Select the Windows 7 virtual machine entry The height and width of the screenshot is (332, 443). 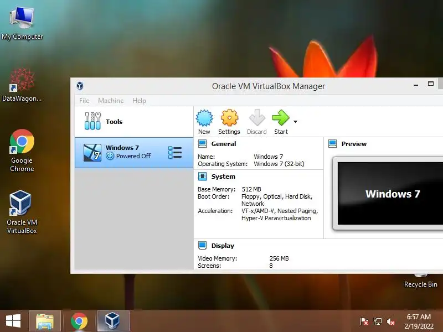134,153
